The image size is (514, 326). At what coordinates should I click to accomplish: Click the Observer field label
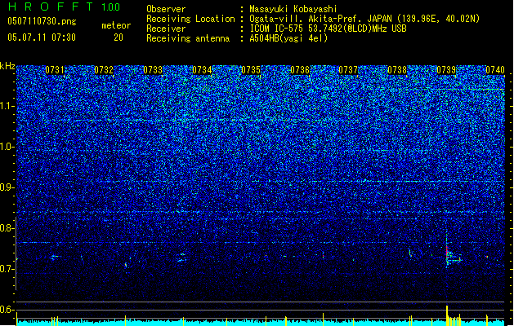click(166, 9)
